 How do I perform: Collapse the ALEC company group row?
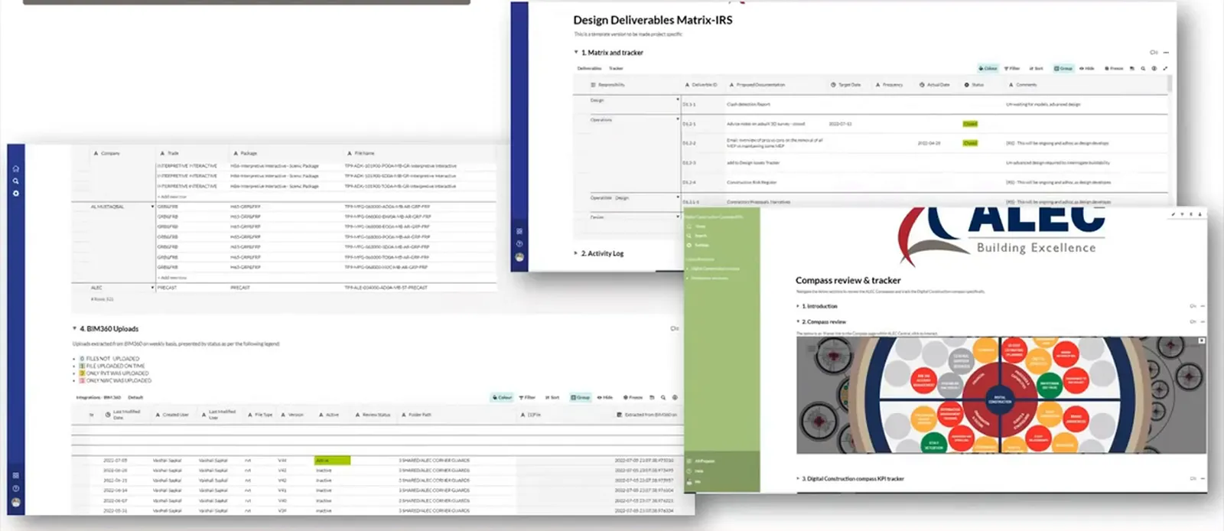(x=152, y=288)
